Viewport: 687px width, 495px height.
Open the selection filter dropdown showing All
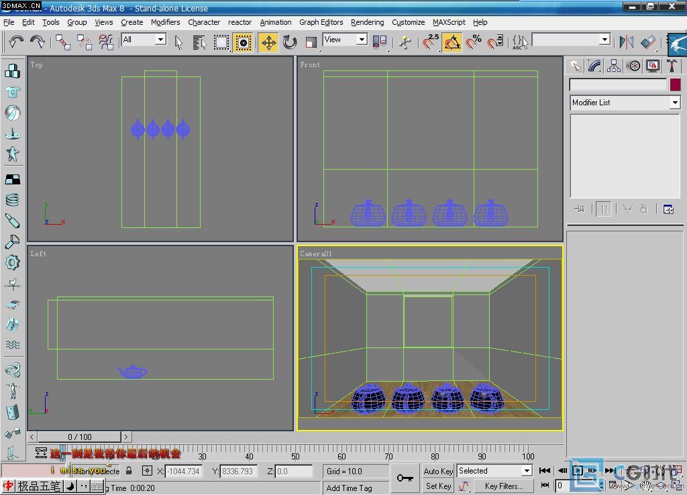(144, 40)
